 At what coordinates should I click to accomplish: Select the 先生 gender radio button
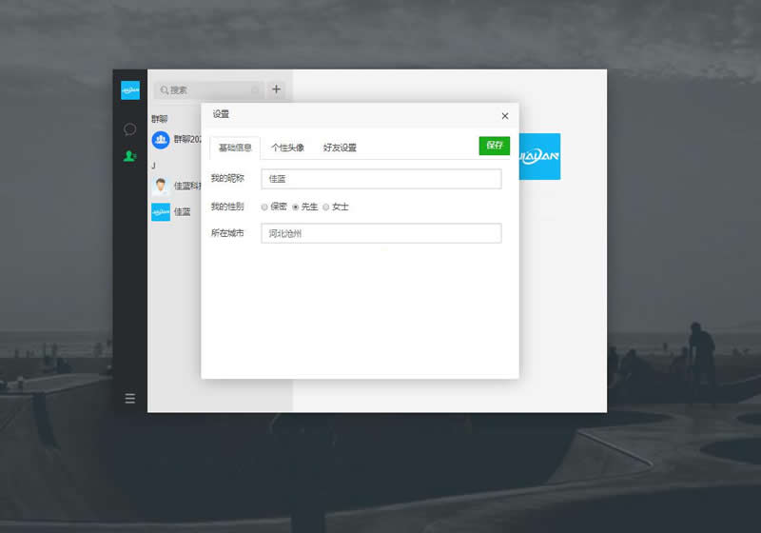click(296, 207)
